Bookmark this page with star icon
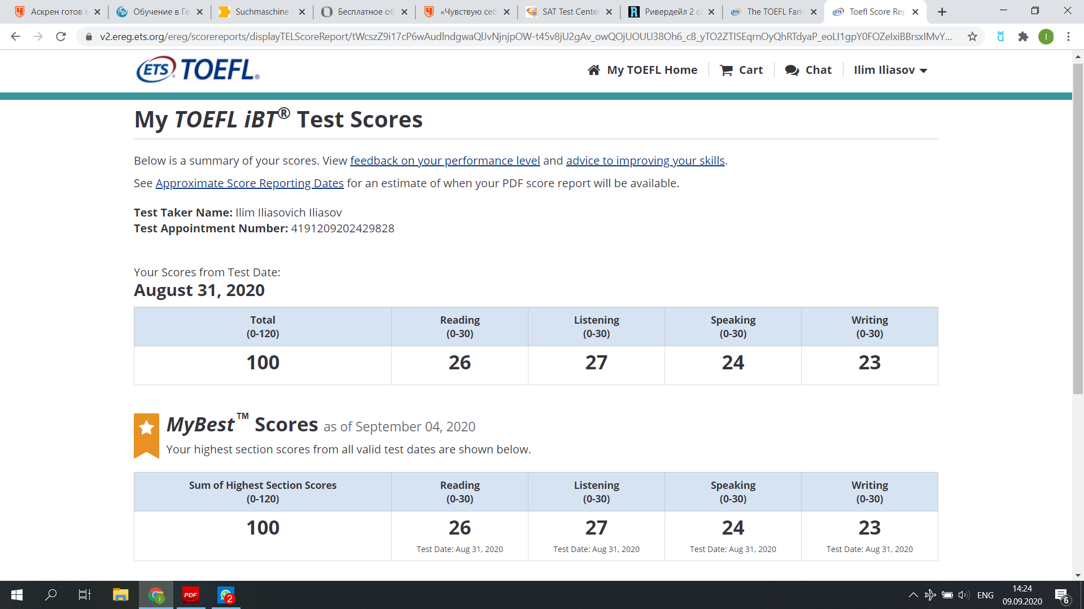 coord(972,37)
